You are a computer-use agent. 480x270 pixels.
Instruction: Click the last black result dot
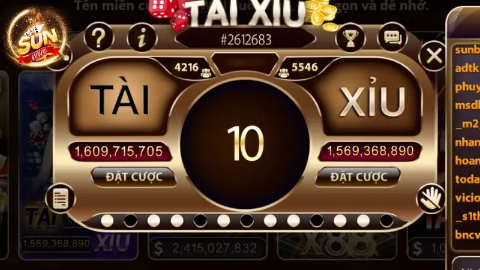(x=386, y=221)
